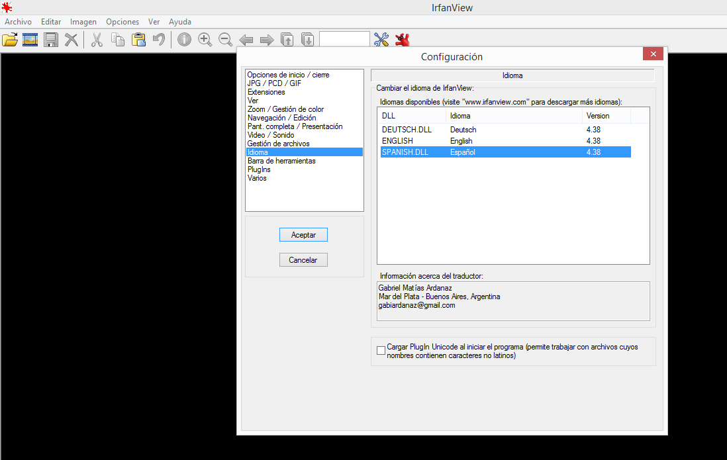Close the Configuración dialog
Image resolution: width=727 pixels, height=460 pixels.
click(653, 54)
